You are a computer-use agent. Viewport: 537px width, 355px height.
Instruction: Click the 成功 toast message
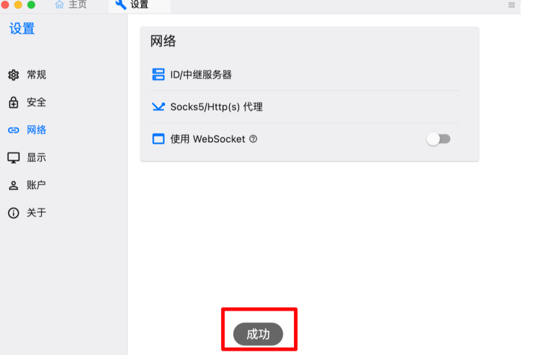click(258, 334)
